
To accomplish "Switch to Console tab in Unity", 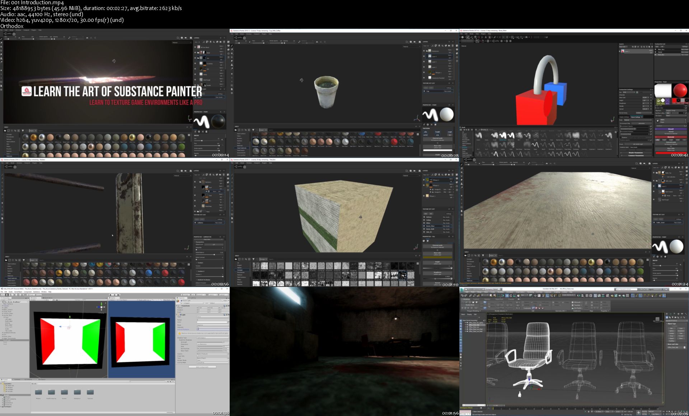I will tap(17, 379).
